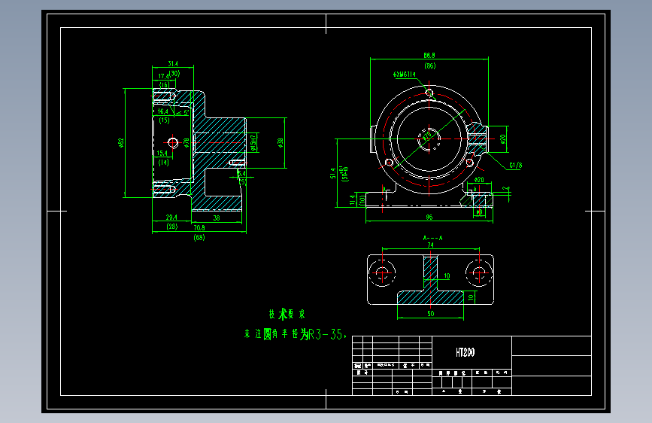652x423 pixels.
Task: Pick the φ38 diameter dimension
Action: 281,143
